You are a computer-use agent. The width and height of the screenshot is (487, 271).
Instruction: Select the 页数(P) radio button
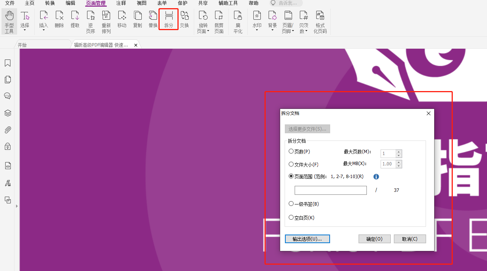[x=291, y=151]
